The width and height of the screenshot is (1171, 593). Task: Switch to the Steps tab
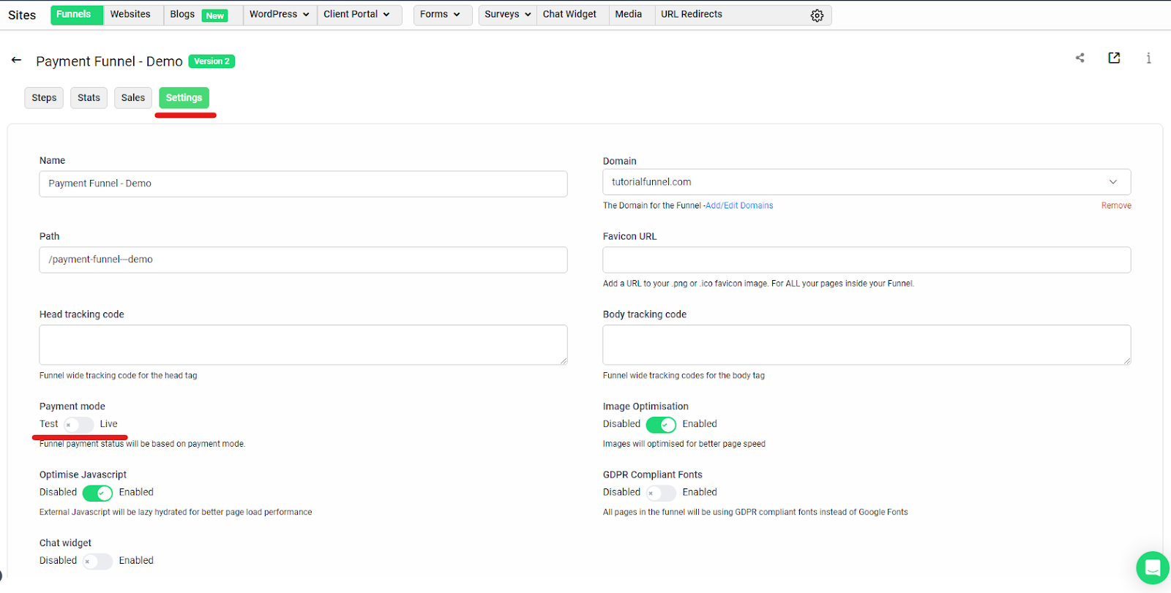click(x=44, y=98)
